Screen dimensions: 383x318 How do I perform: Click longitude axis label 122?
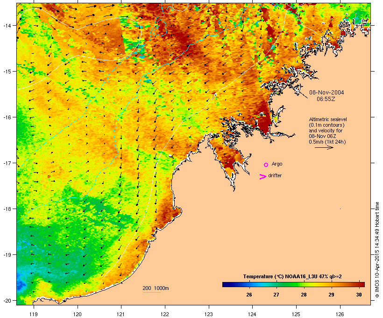165,314
